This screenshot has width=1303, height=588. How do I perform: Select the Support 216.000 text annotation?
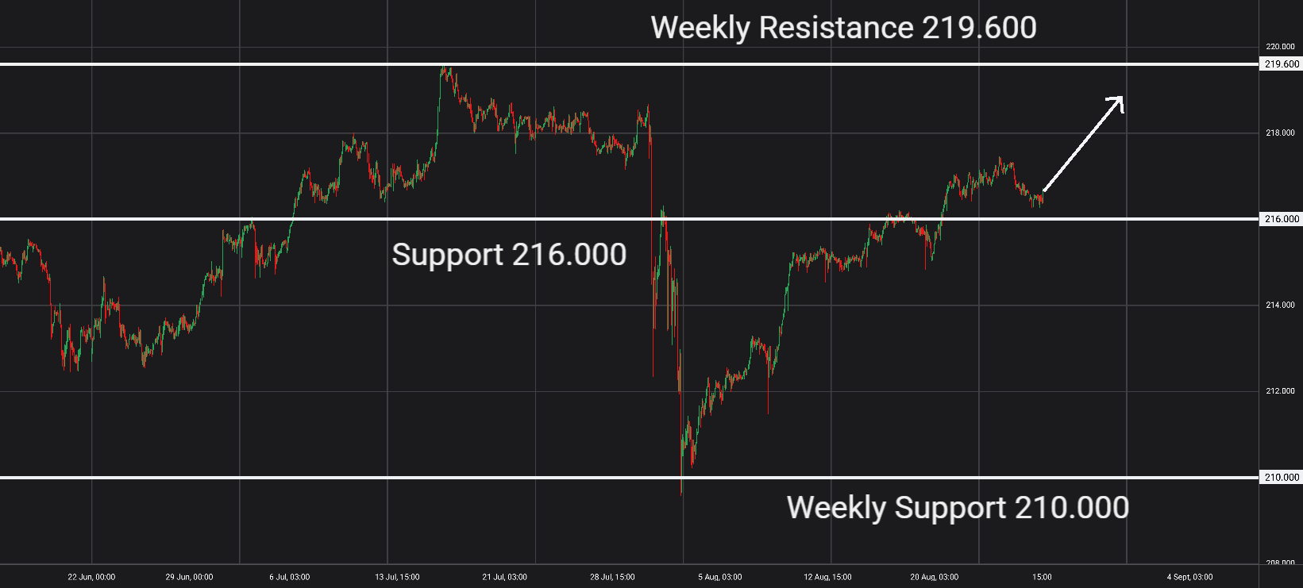coord(509,255)
